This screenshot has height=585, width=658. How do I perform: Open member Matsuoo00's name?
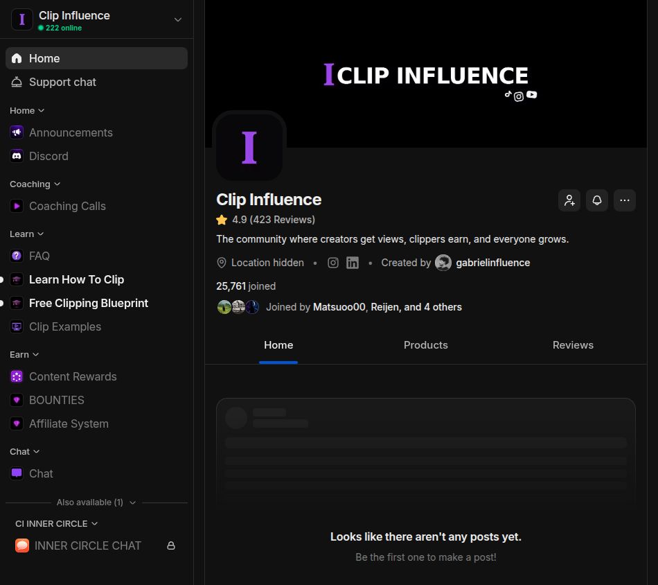[x=339, y=307]
